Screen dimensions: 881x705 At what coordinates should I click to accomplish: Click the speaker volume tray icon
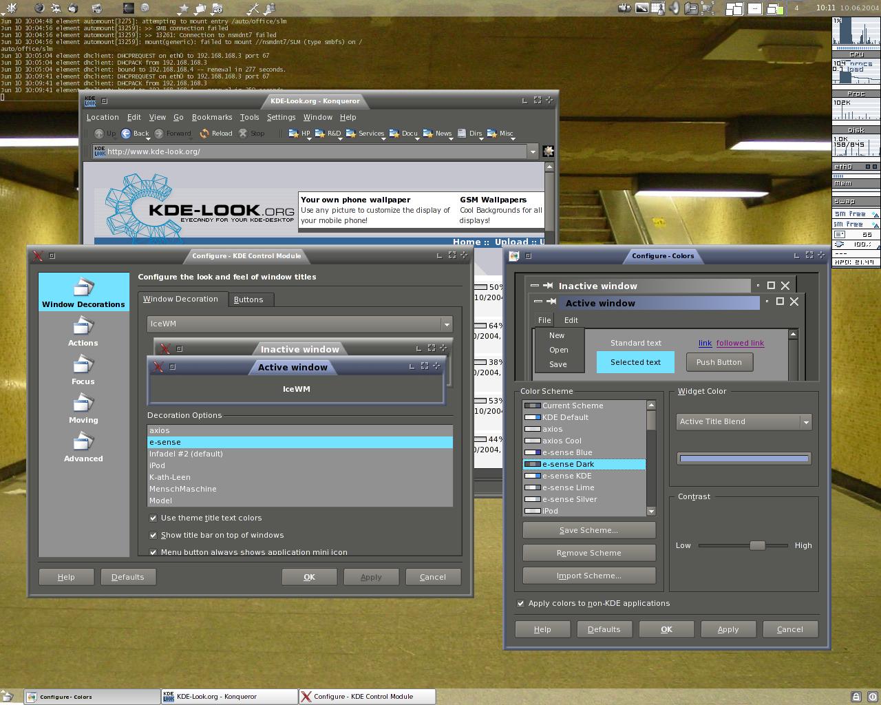tap(675, 8)
